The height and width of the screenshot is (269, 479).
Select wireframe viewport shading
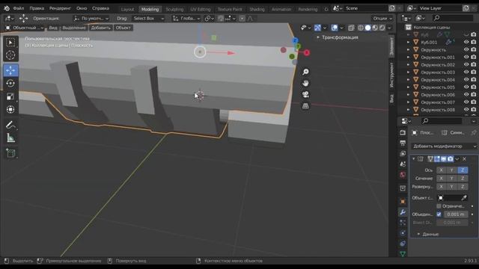pos(361,28)
